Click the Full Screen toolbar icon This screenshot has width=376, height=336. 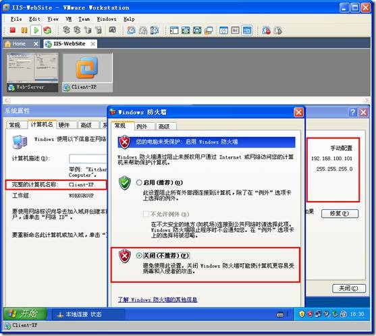tap(186, 30)
